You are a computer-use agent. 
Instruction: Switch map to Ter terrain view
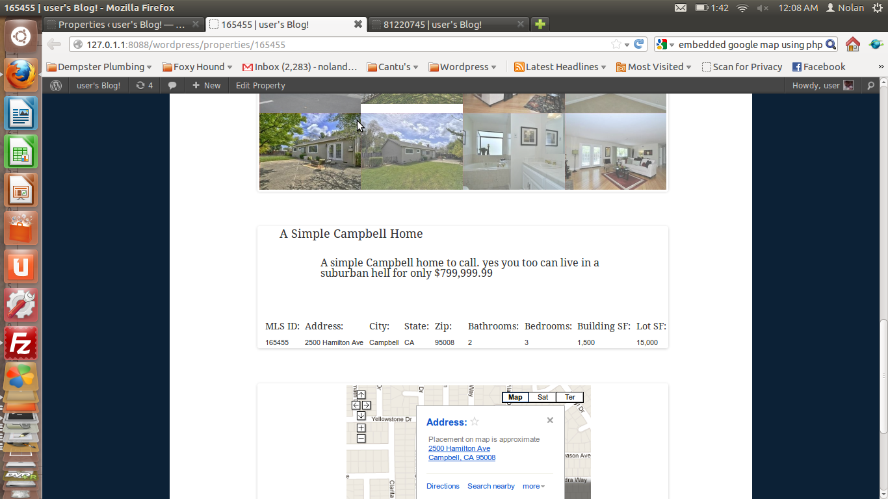[x=570, y=397]
